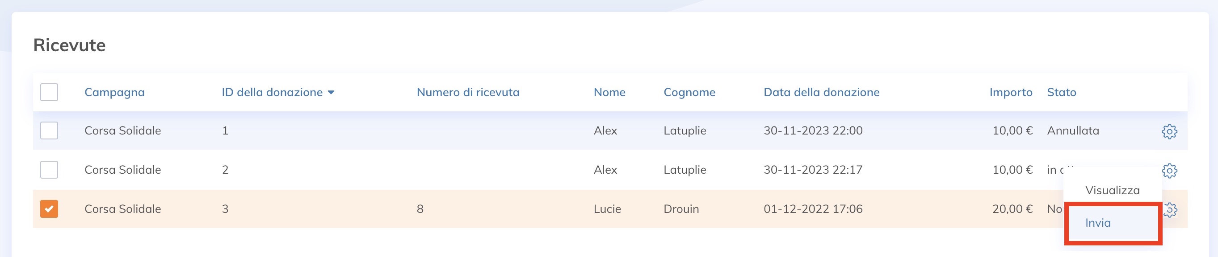Open gear menu for Annullata donation row
Viewport: 1218px width, 257px height.
tap(1169, 131)
